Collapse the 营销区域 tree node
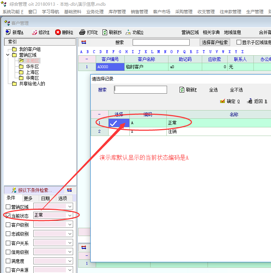 click(x=8, y=55)
